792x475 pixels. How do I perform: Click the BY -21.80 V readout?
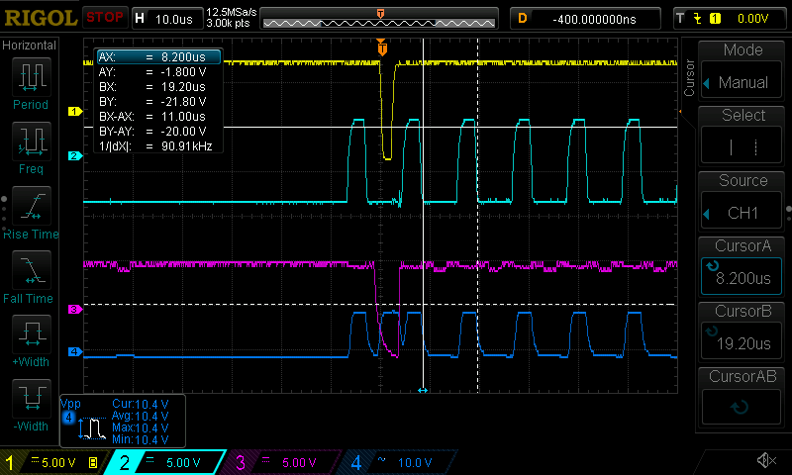152,102
